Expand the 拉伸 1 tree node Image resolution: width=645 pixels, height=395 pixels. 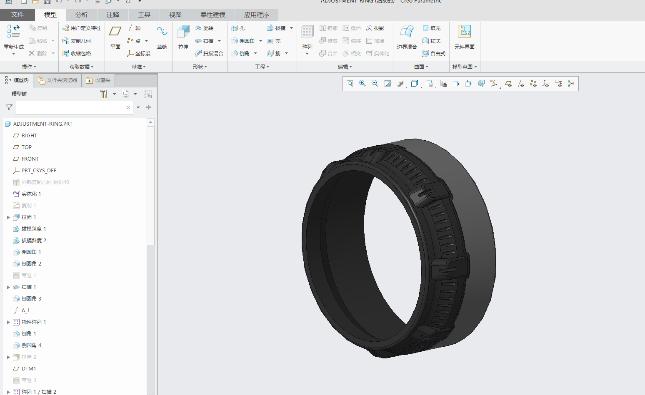click(8, 217)
